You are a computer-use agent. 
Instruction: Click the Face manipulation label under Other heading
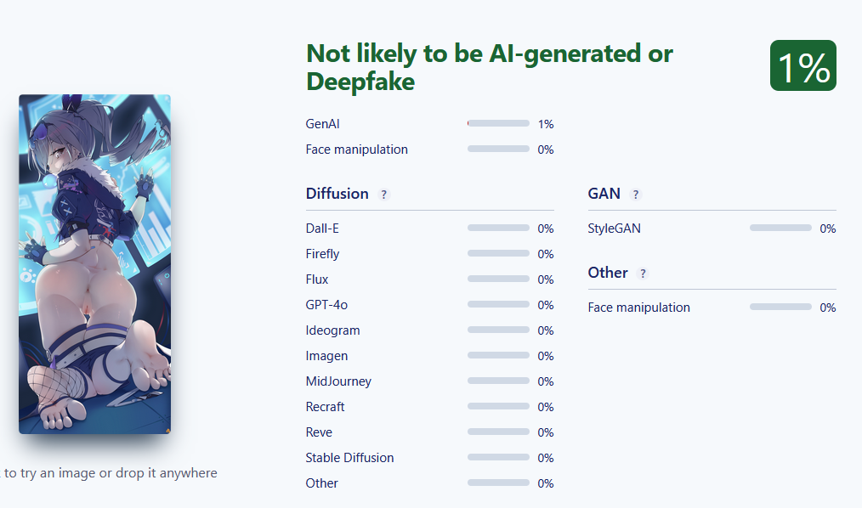[638, 308]
